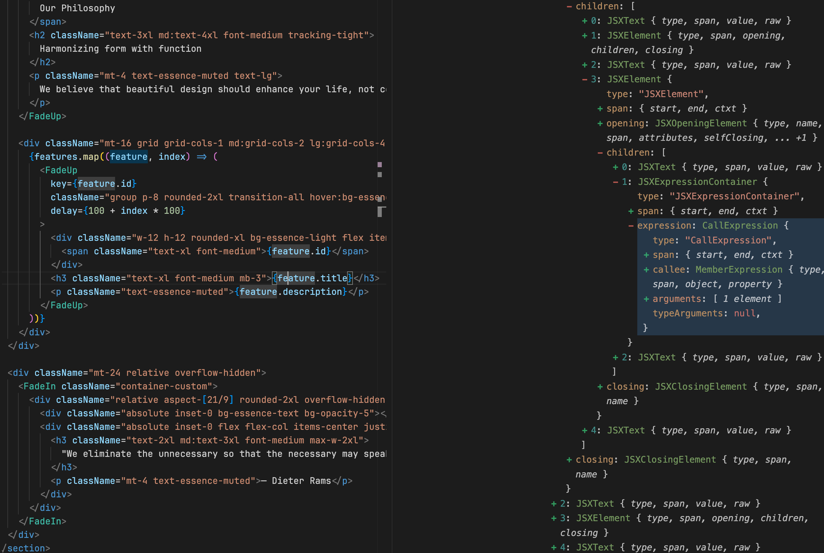This screenshot has width=824, height=553.
Task: Place cursor on opening FadeUp tag
Action: click(61, 170)
